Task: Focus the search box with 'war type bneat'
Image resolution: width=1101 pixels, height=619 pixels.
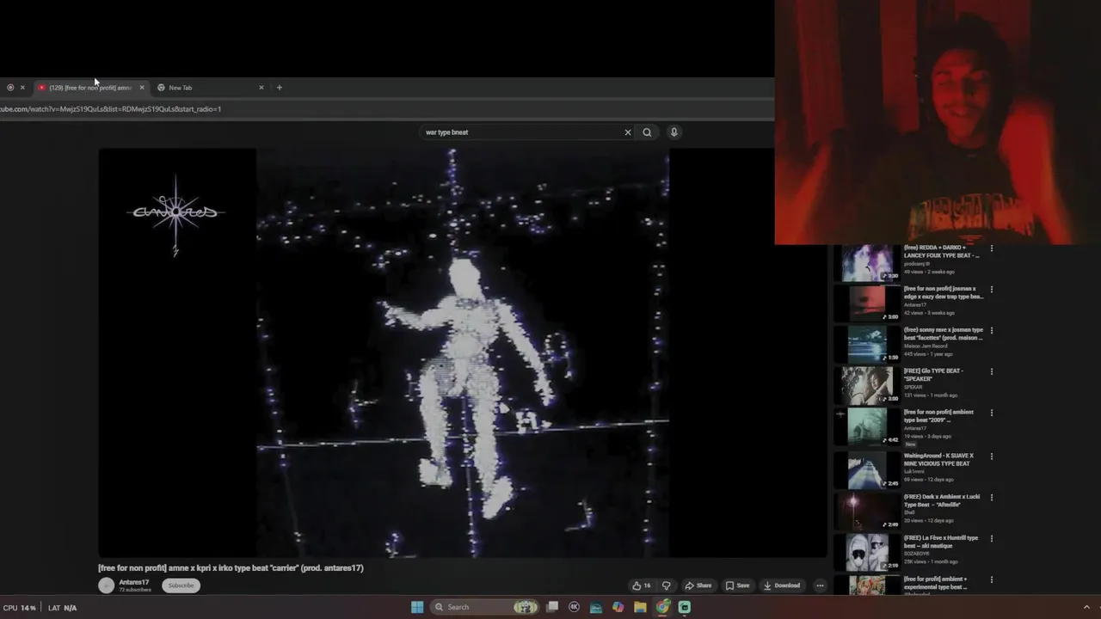Action: (x=520, y=132)
